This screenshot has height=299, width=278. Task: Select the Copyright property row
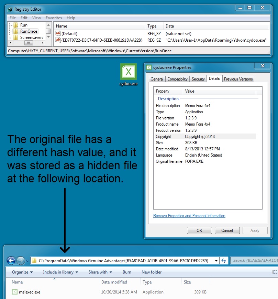205,137
